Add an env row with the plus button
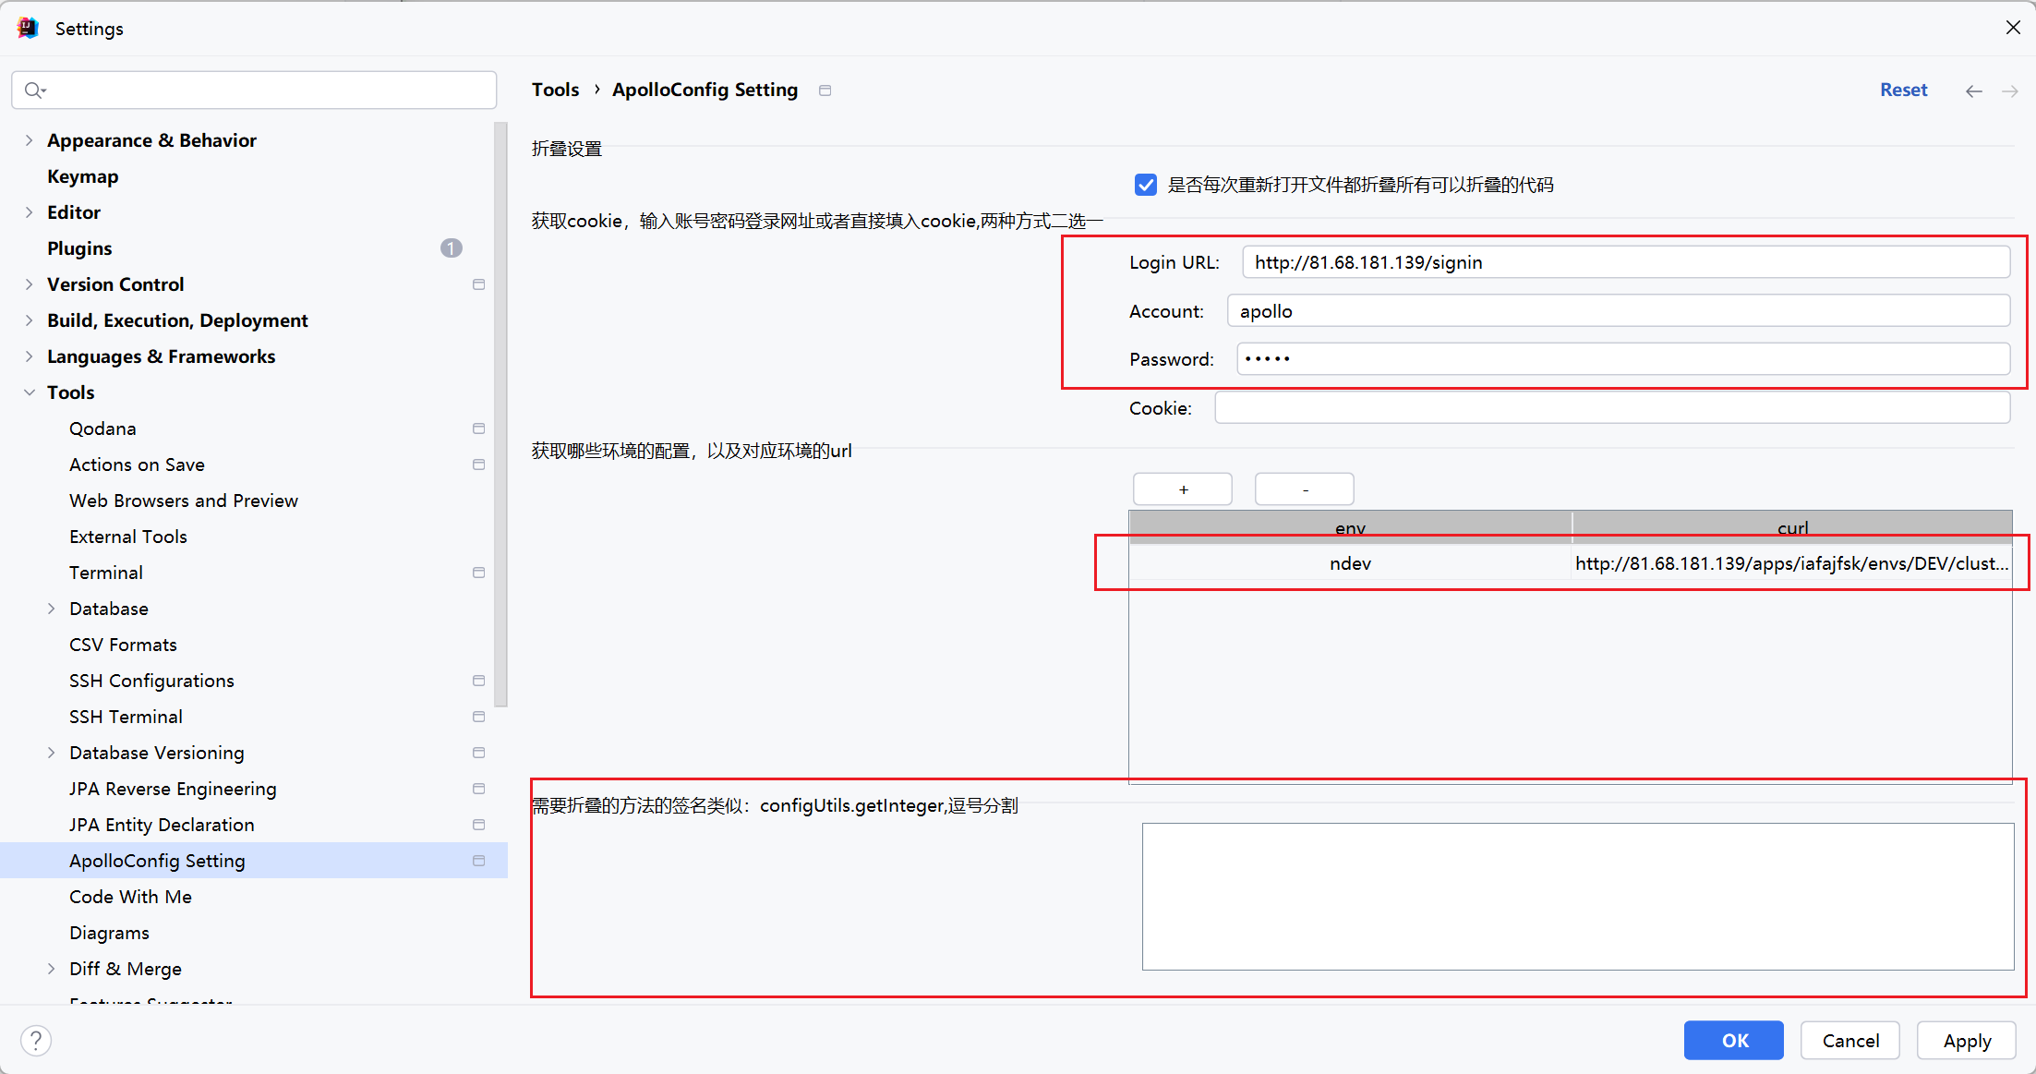The image size is (2036, 1074). [x=1183, y=489]
